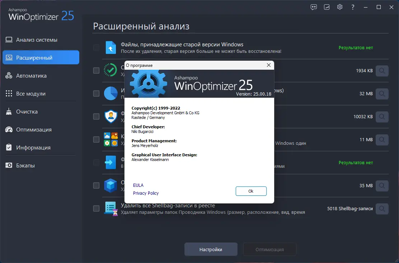Click the blue gear logo in about dialog
399x263 pixels.
tap(148, 84)
